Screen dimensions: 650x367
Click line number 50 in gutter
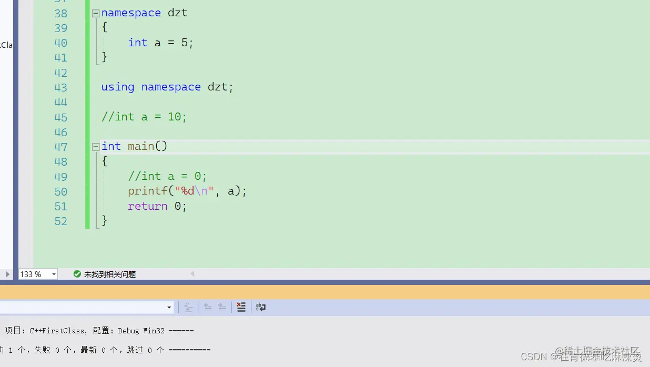pos(61,191)
